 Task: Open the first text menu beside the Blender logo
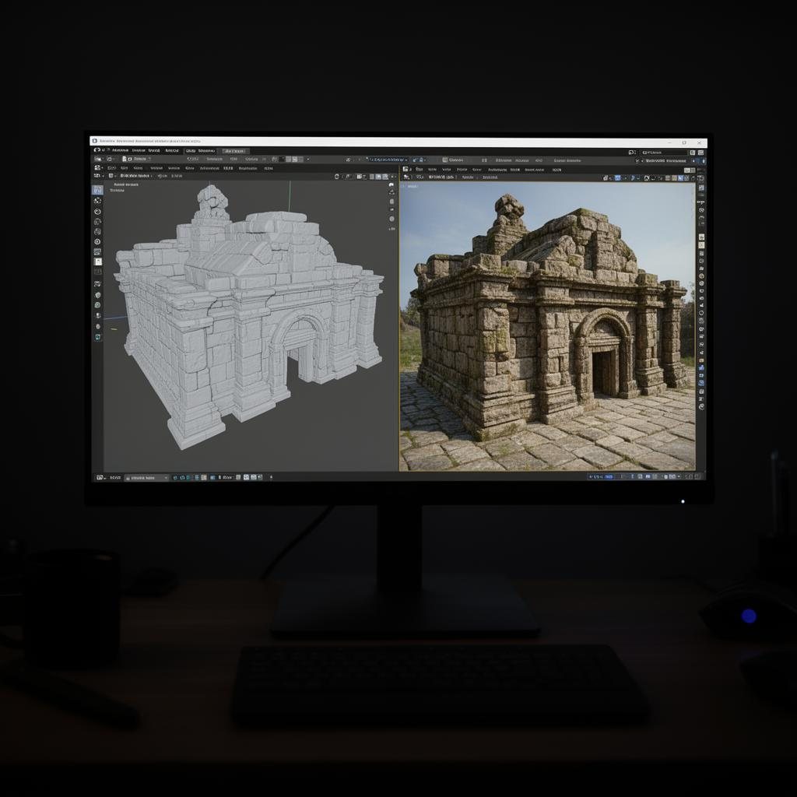click(x=120, y=150)
